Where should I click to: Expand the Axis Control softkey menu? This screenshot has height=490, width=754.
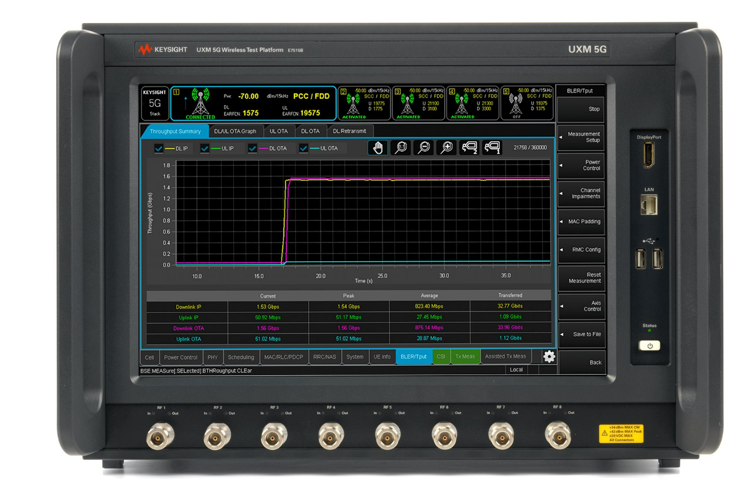[581, 306]
